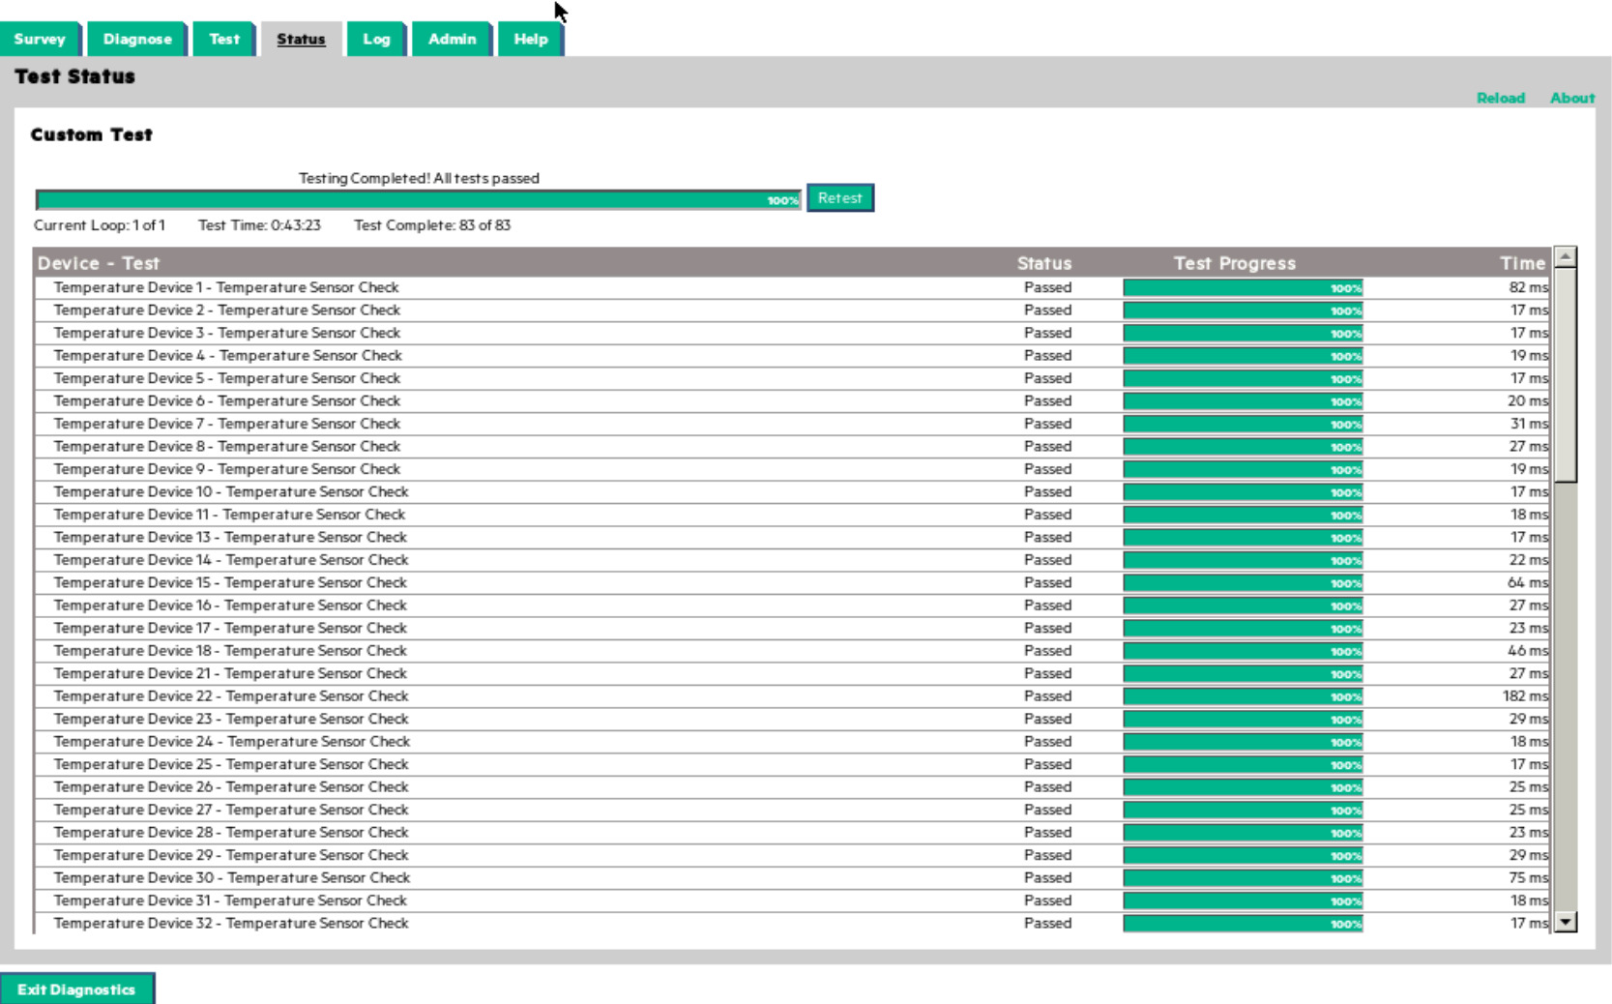Click 'Passed' status for Temperature Device 28
1612x1004 pixels.
click(x=1048, y=833)
